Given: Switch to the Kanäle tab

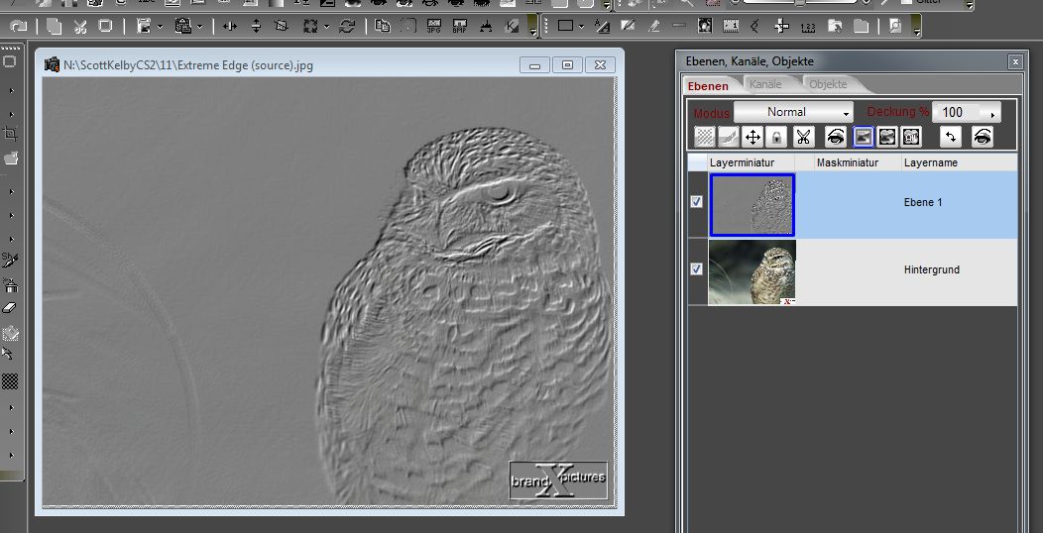Looking at the screenshot, I should [x=765, y=85].
